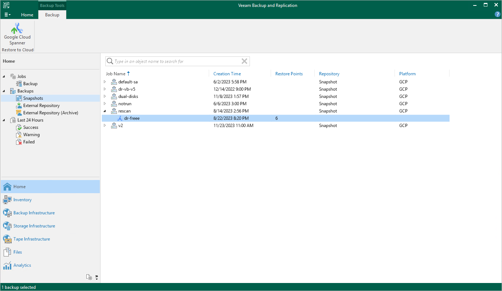This screenshot has height=291, width=502.
Task: Select the Backups node icon in tree
Action: (x=13, y=91)
